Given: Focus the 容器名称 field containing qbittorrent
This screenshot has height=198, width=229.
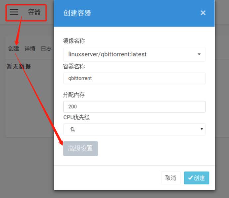Looking at the screenshot, I should click(x=134, y=79).
